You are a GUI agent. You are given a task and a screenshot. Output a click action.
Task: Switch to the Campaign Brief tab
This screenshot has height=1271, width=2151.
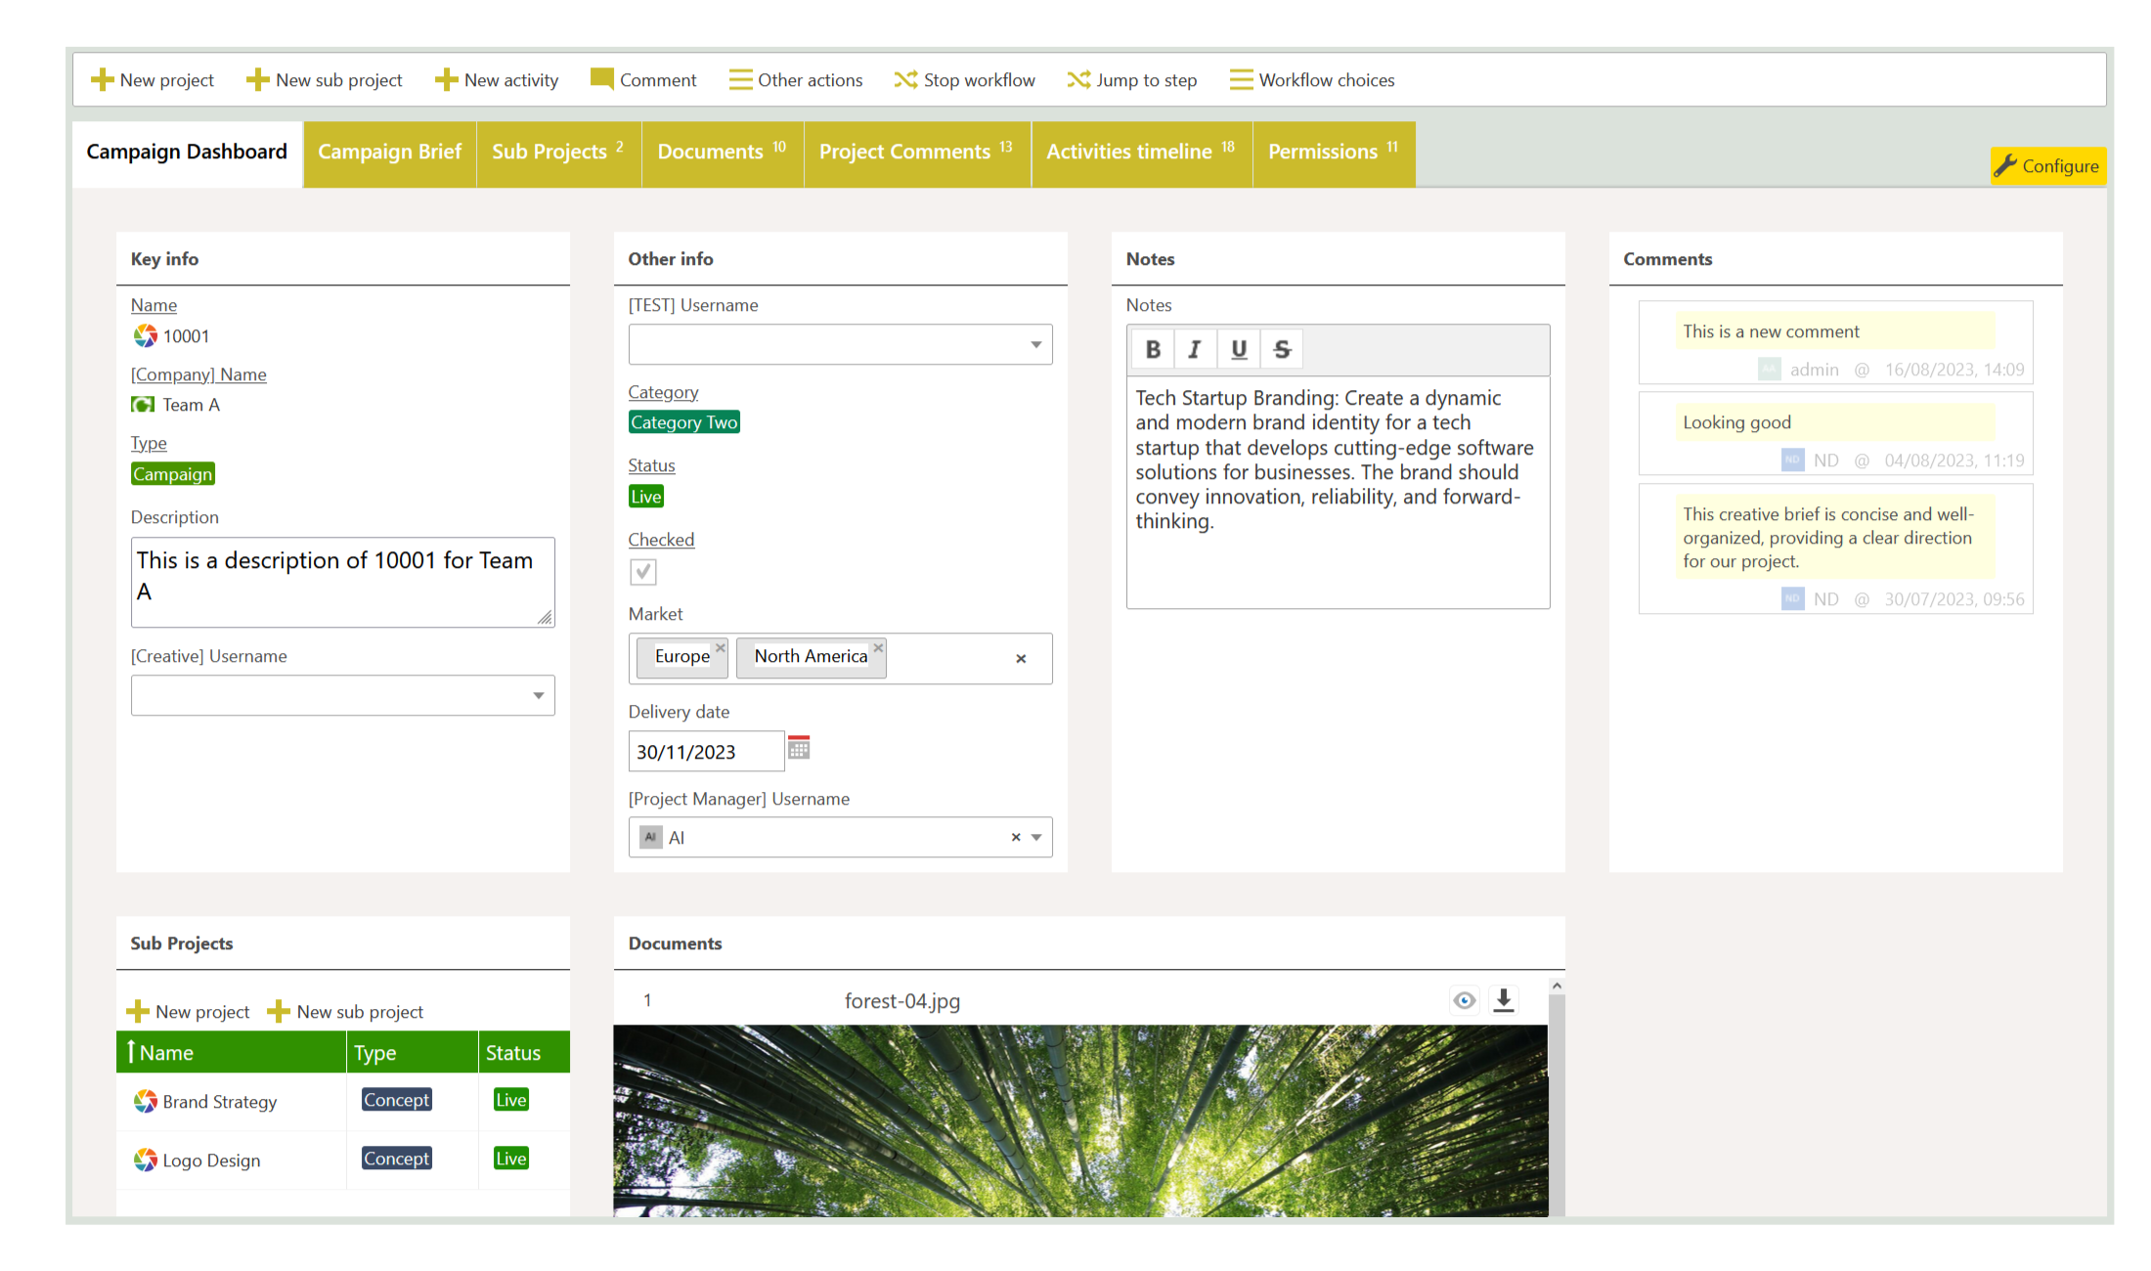(389, 152)
